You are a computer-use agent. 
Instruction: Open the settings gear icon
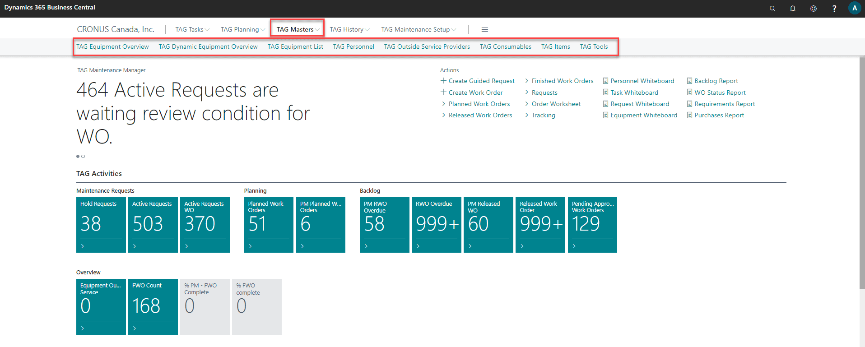pyautogui.click(x=814, y=9)
